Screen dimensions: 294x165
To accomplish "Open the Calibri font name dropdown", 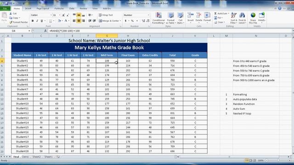I will pyautogui.click(x=51, y=15).
